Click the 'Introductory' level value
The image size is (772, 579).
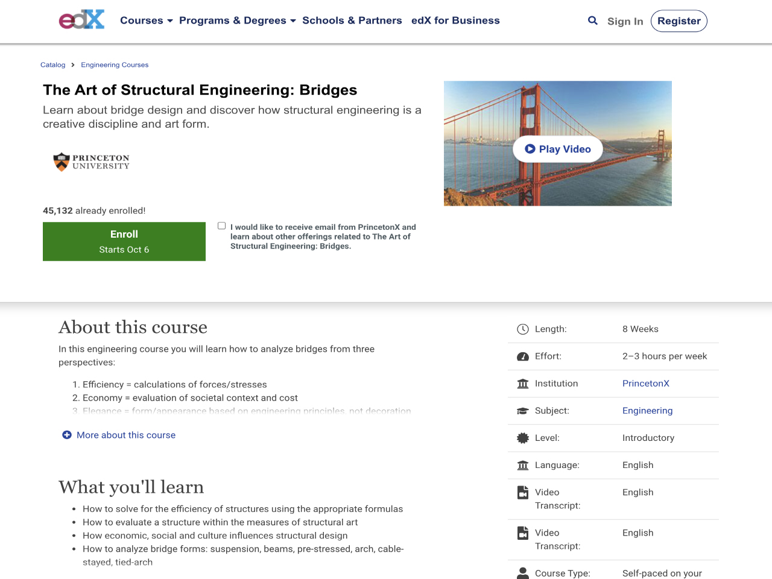click(x=648, y=438)
